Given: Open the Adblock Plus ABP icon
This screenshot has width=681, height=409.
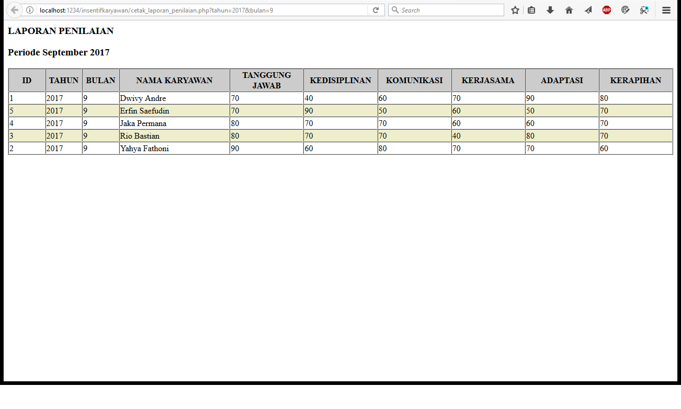Looking at the screenshot, I should point(607,10).
